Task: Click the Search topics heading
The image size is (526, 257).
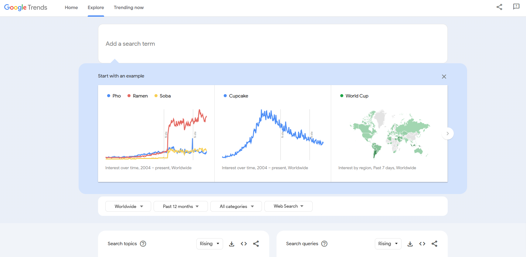Action: [122, 244]
